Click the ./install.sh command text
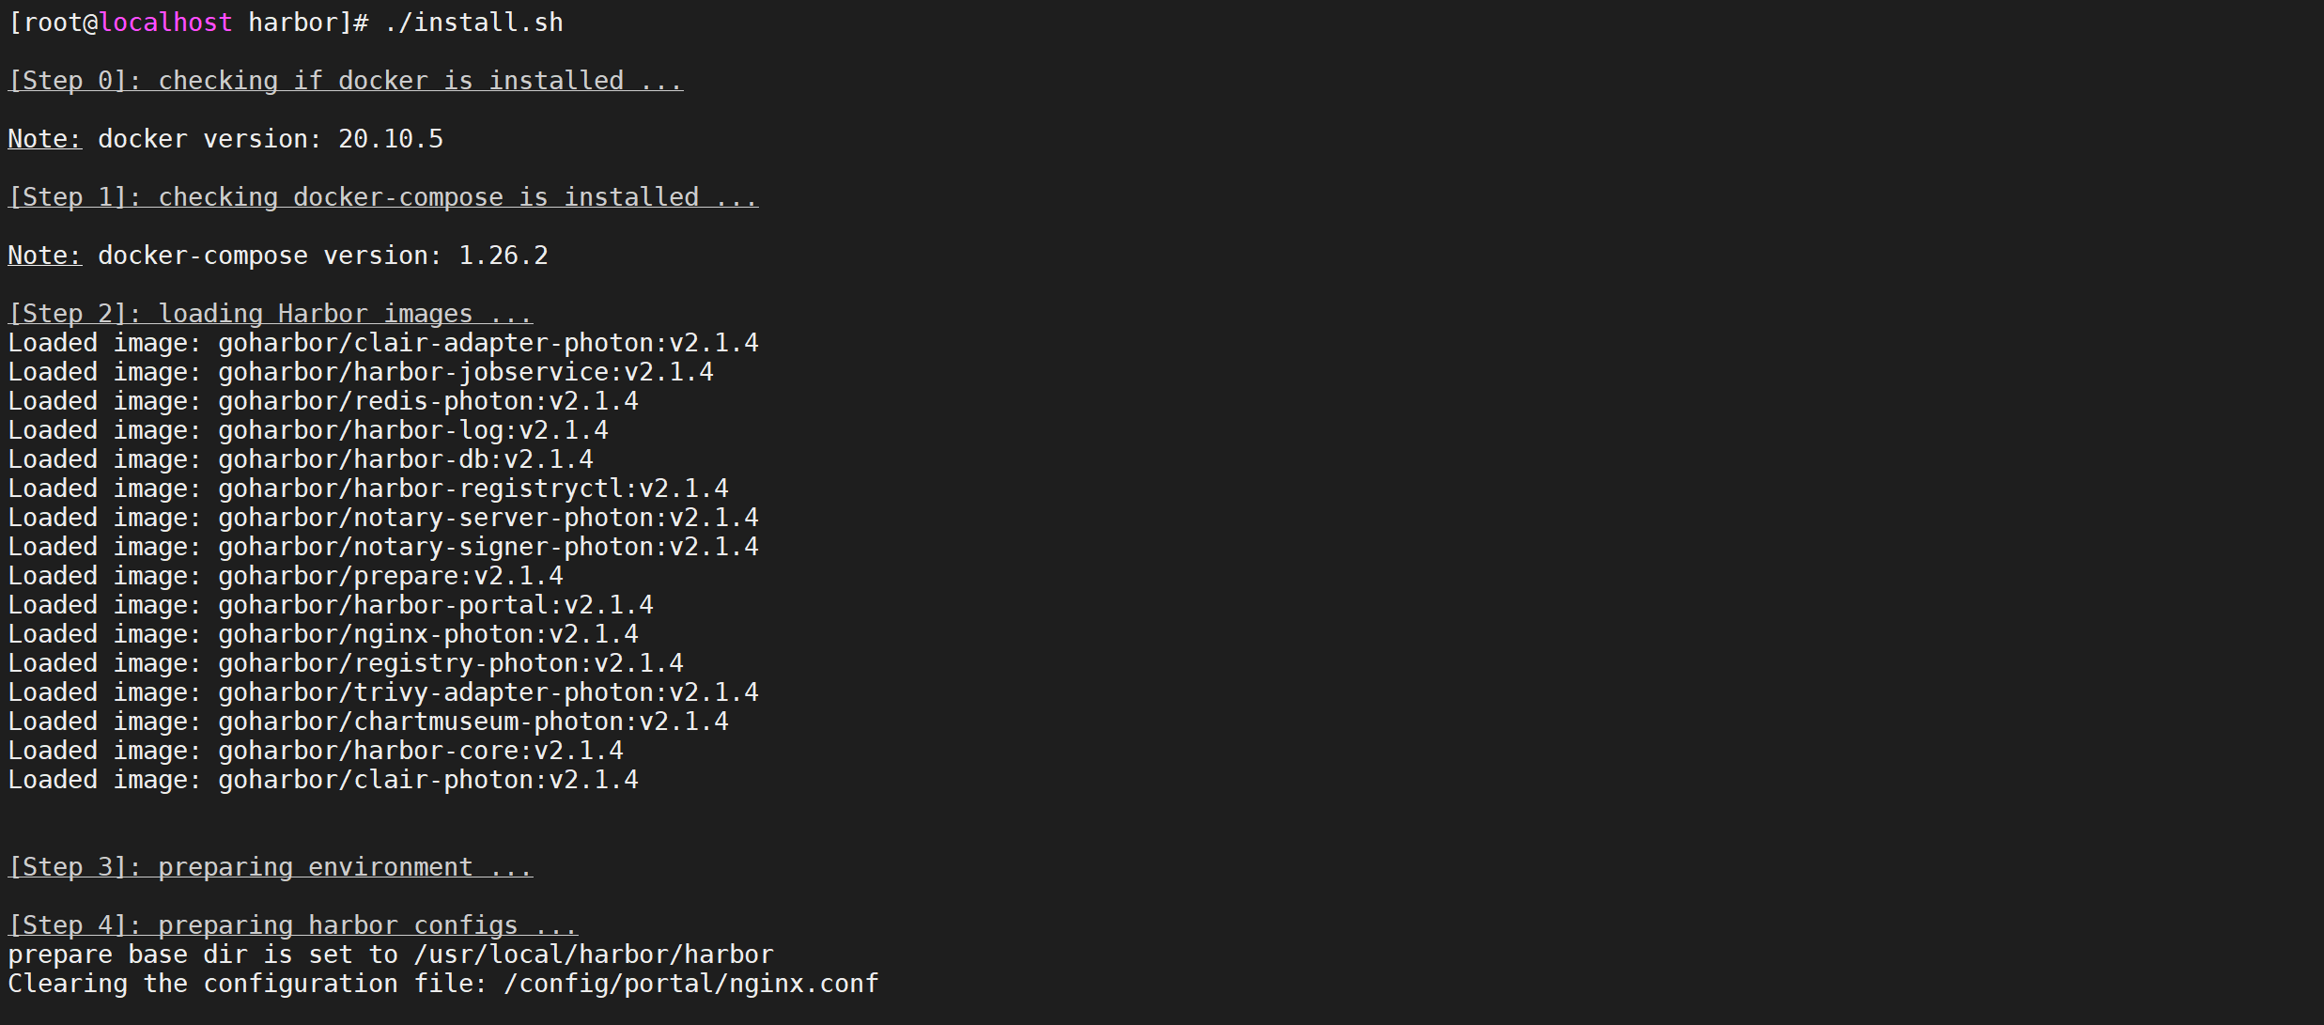This screenshot has height=1025, width=2324. click(473, 23)
